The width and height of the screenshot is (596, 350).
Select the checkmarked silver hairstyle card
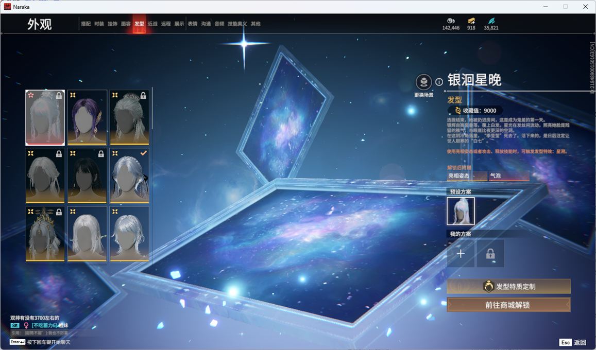[x=129, y=176]
